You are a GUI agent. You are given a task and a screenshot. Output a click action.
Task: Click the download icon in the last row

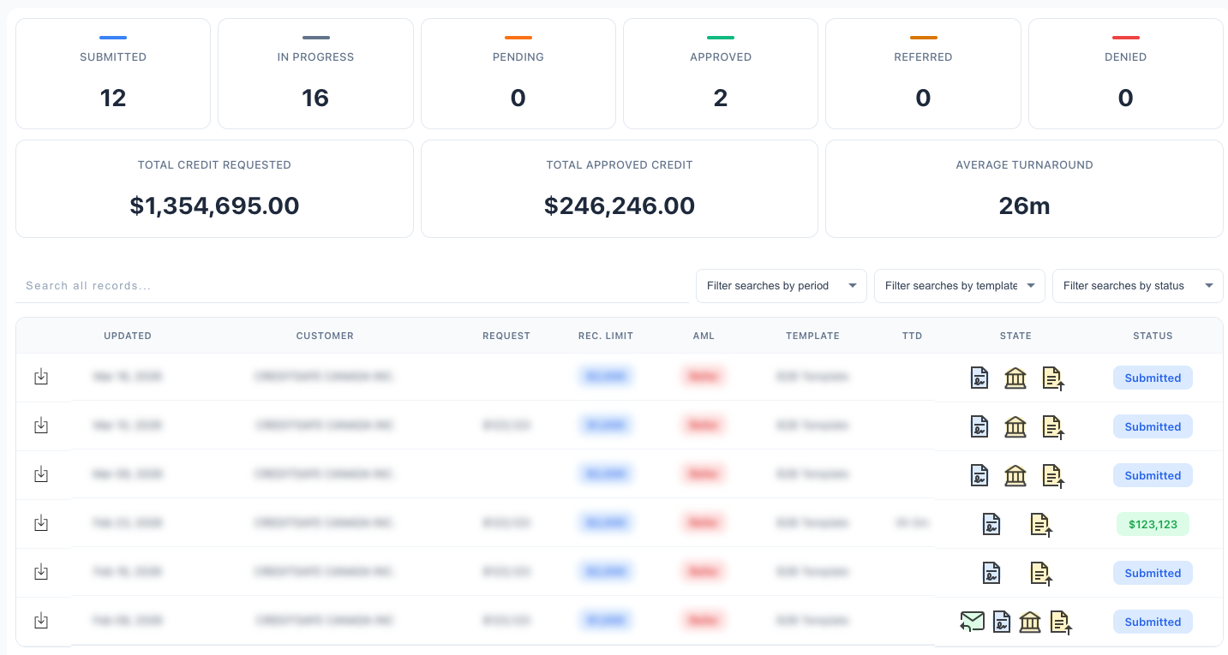[x=40, y=621]
